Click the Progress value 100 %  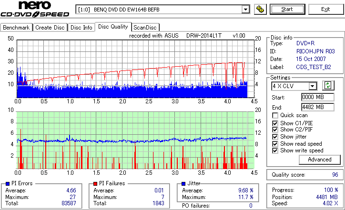331,190
